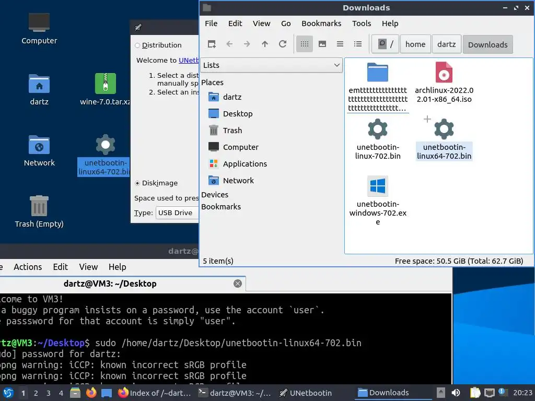The height and width of the screenshot is (401, 535).
Task: Switch to virtual desktop 3
Action: tap(49, 393)
